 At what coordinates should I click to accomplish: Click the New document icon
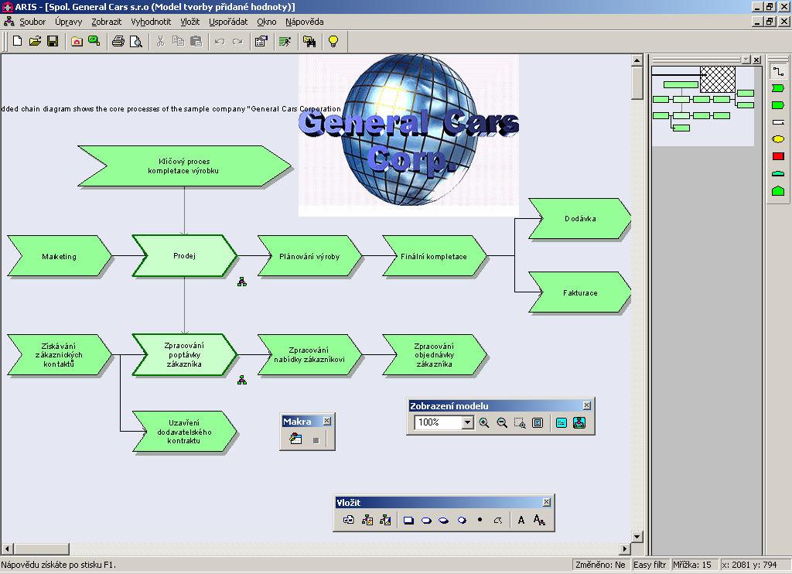click(17, 42)
